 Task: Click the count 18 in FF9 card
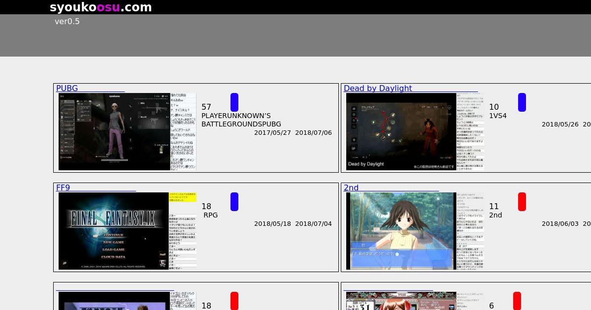[206, 206]
